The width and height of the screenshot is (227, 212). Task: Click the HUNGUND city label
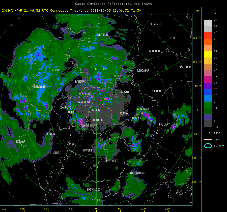pyautogui.click(x=120, y=76)
